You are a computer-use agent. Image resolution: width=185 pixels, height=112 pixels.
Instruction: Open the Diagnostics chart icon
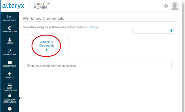10,17
